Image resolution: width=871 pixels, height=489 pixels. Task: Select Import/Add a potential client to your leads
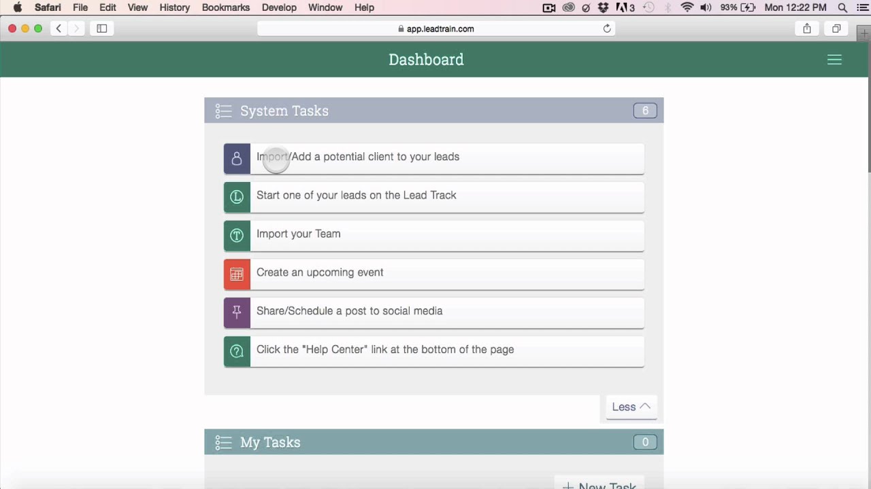tap(434, 159)
